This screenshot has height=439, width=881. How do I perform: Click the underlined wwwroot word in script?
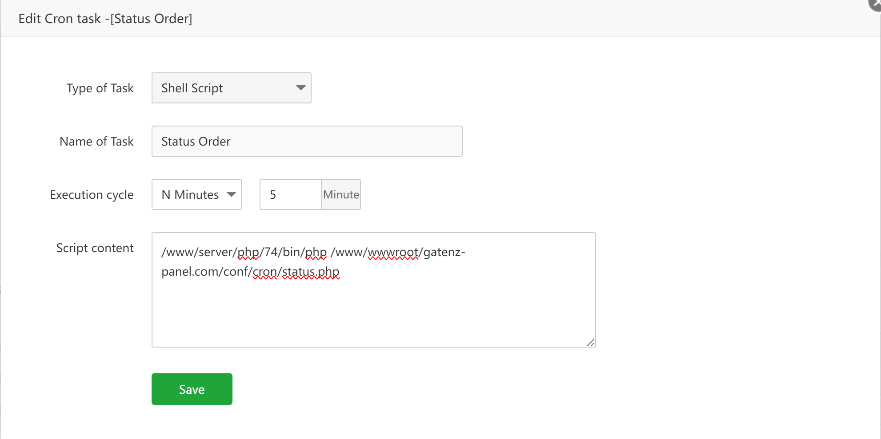point(393,252)
